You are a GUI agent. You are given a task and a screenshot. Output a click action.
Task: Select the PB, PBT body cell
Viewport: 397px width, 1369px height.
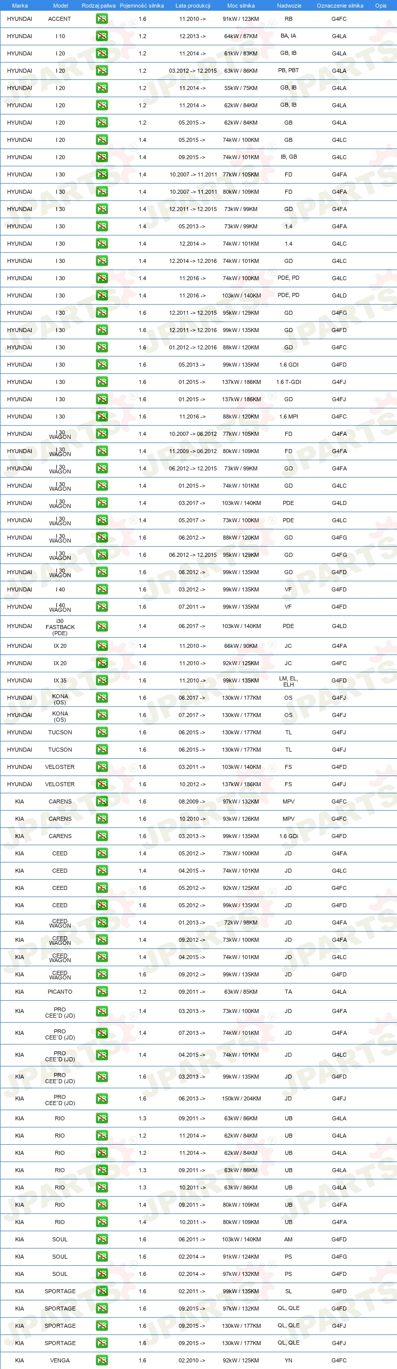pyautogui.click(x=288, y=70)
